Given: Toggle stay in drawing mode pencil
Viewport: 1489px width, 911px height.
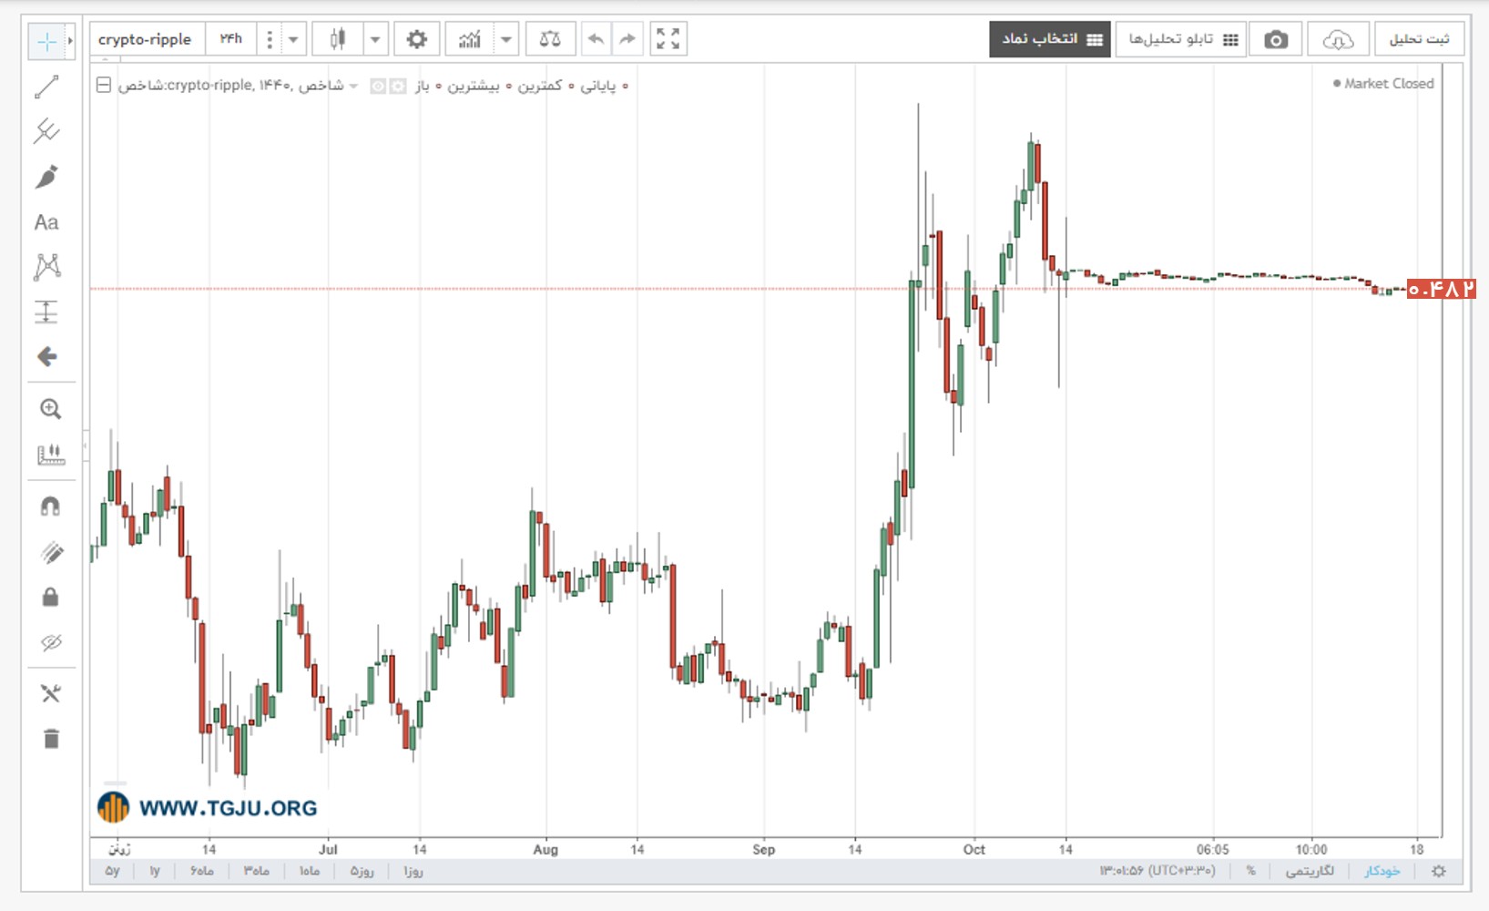Looking at the screenshot, I should click(x=50, y=552).
